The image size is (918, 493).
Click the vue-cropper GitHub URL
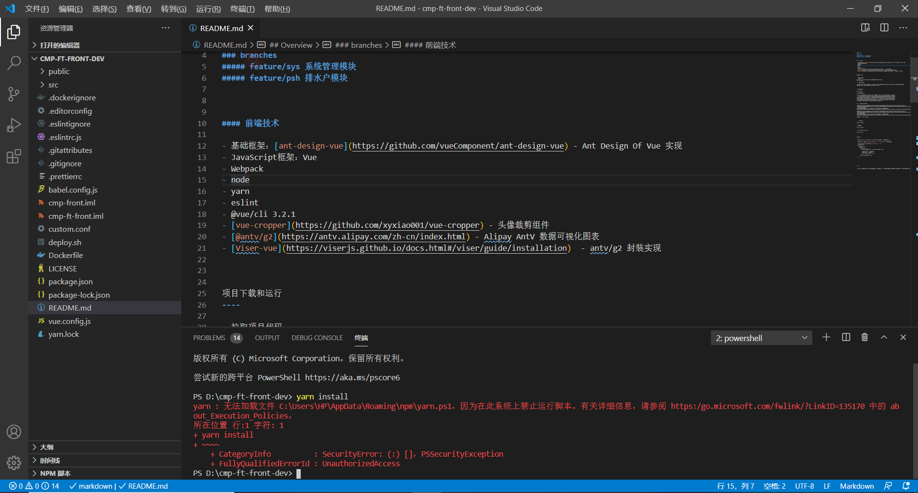click(387, 225)
